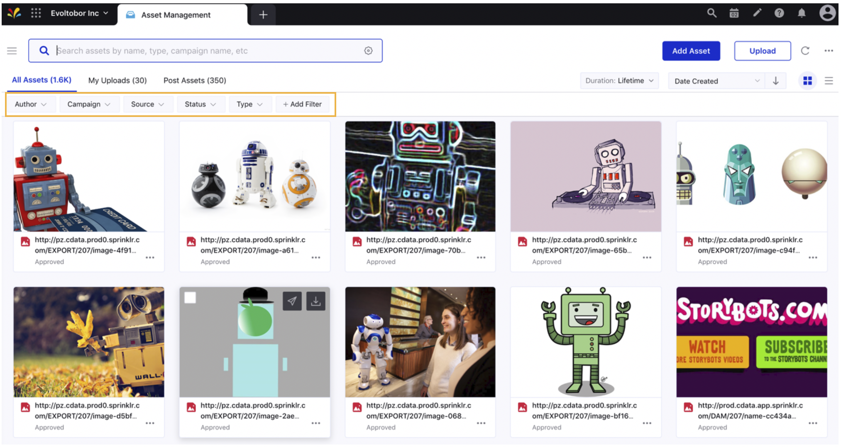Image resolution: width=841 pixels, height=447 pixels.
Task: Switch to grid view
Action: (807, 81)
